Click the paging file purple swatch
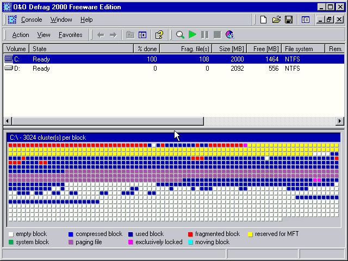Viewport: 348px width, 261px height. pos(71,242)
